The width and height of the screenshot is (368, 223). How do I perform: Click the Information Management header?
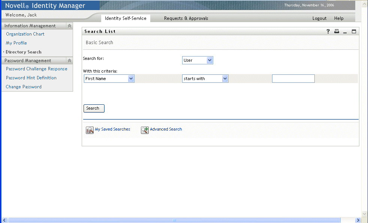click(30, 26)
